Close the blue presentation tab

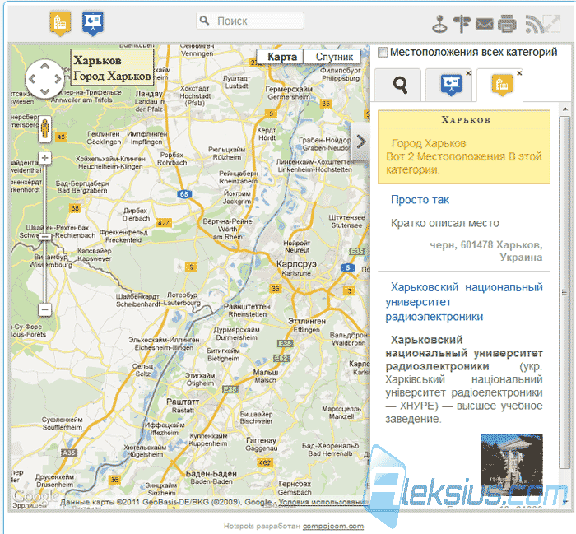468,73
